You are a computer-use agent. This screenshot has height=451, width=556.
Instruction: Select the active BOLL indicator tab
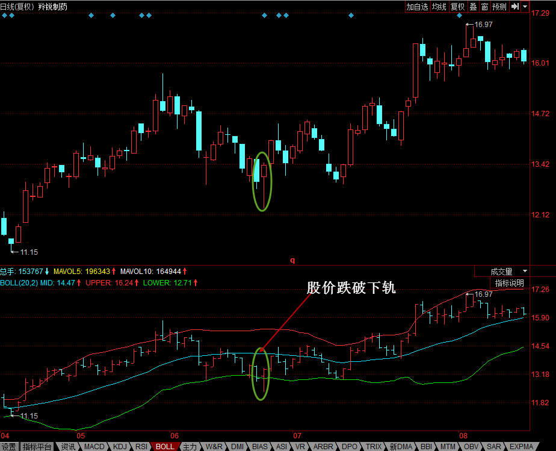(165, 446)
